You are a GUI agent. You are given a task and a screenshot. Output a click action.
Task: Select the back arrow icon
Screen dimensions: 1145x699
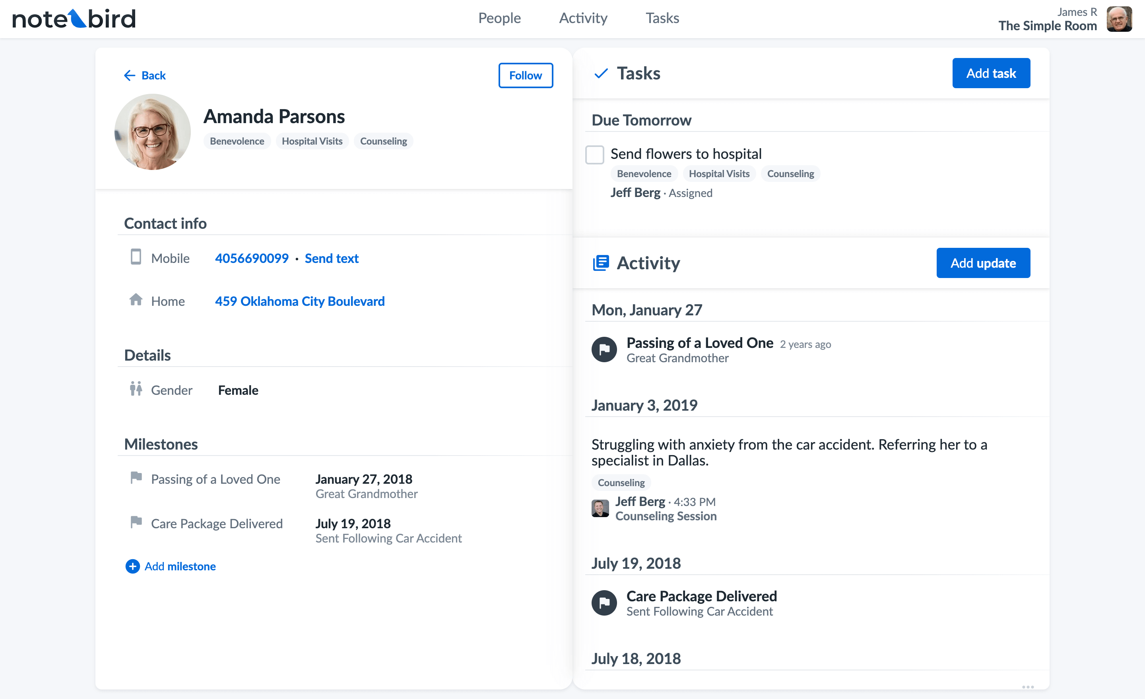tap(130, 75)
